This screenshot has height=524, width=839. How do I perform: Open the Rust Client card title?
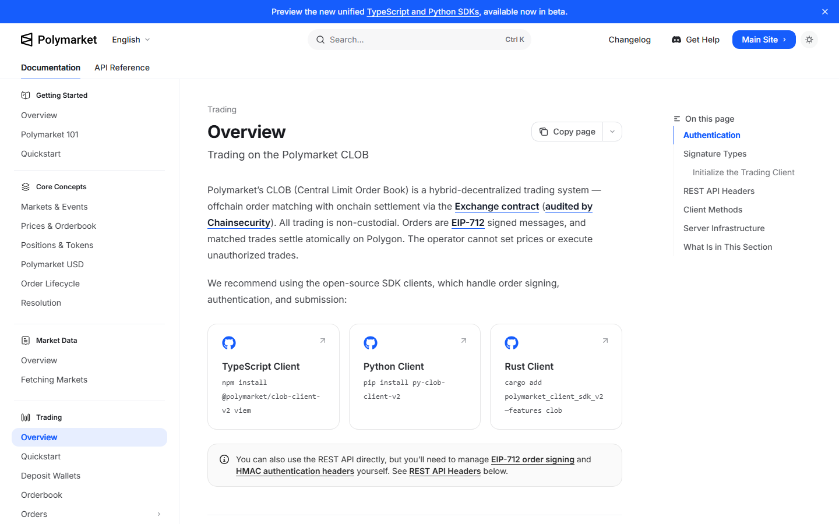(x=529, y=366)
